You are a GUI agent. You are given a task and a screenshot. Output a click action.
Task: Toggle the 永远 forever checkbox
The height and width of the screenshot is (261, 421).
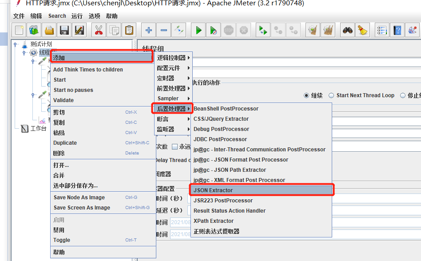pos(175,147)
